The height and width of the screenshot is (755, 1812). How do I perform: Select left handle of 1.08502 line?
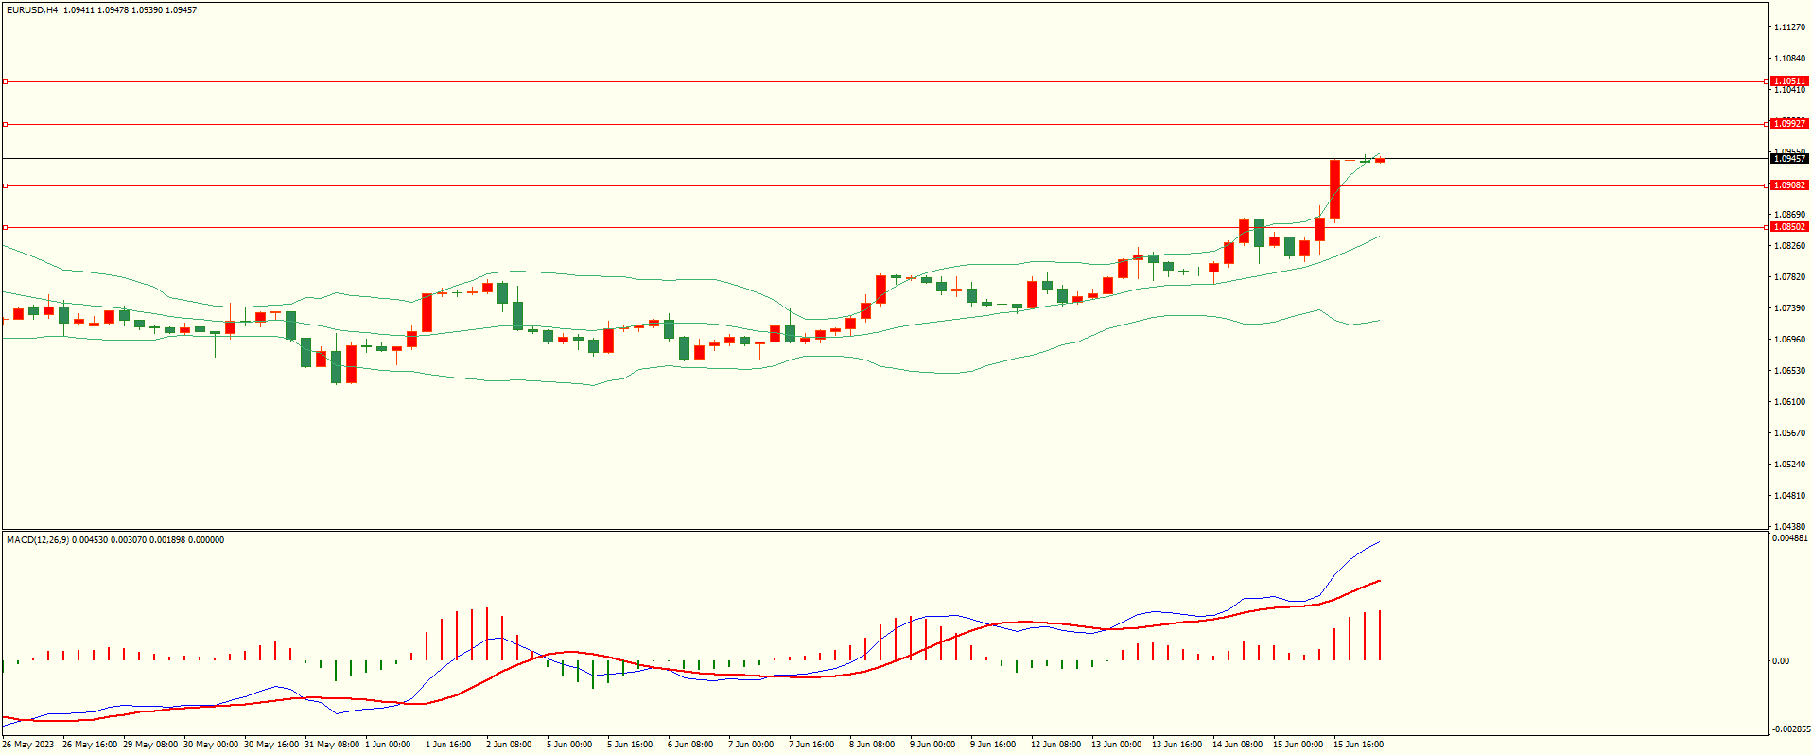tap(5, 227)
